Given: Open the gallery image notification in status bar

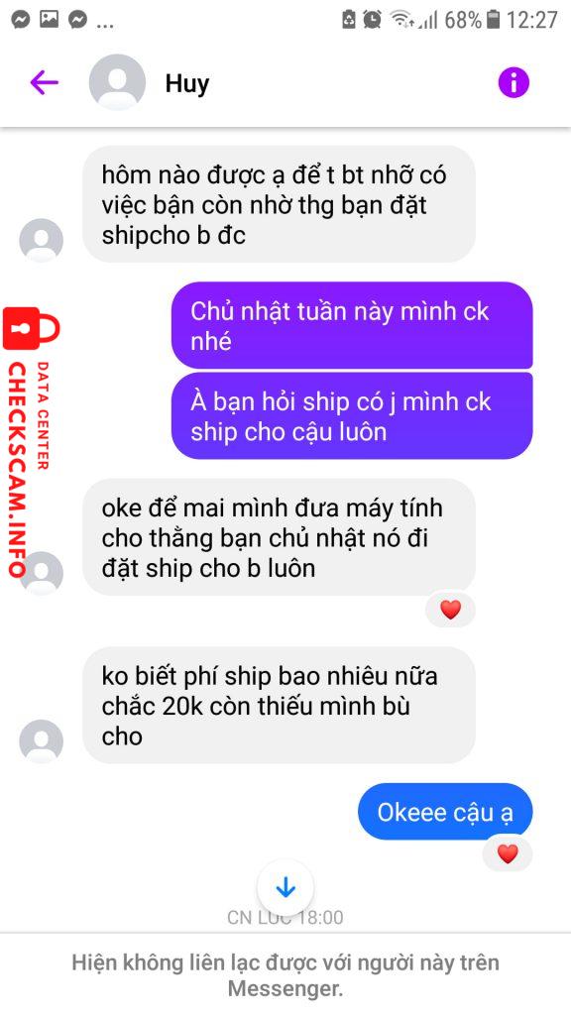Looking at the screenshot, I should pyautogui.click(x=50, y=20).
